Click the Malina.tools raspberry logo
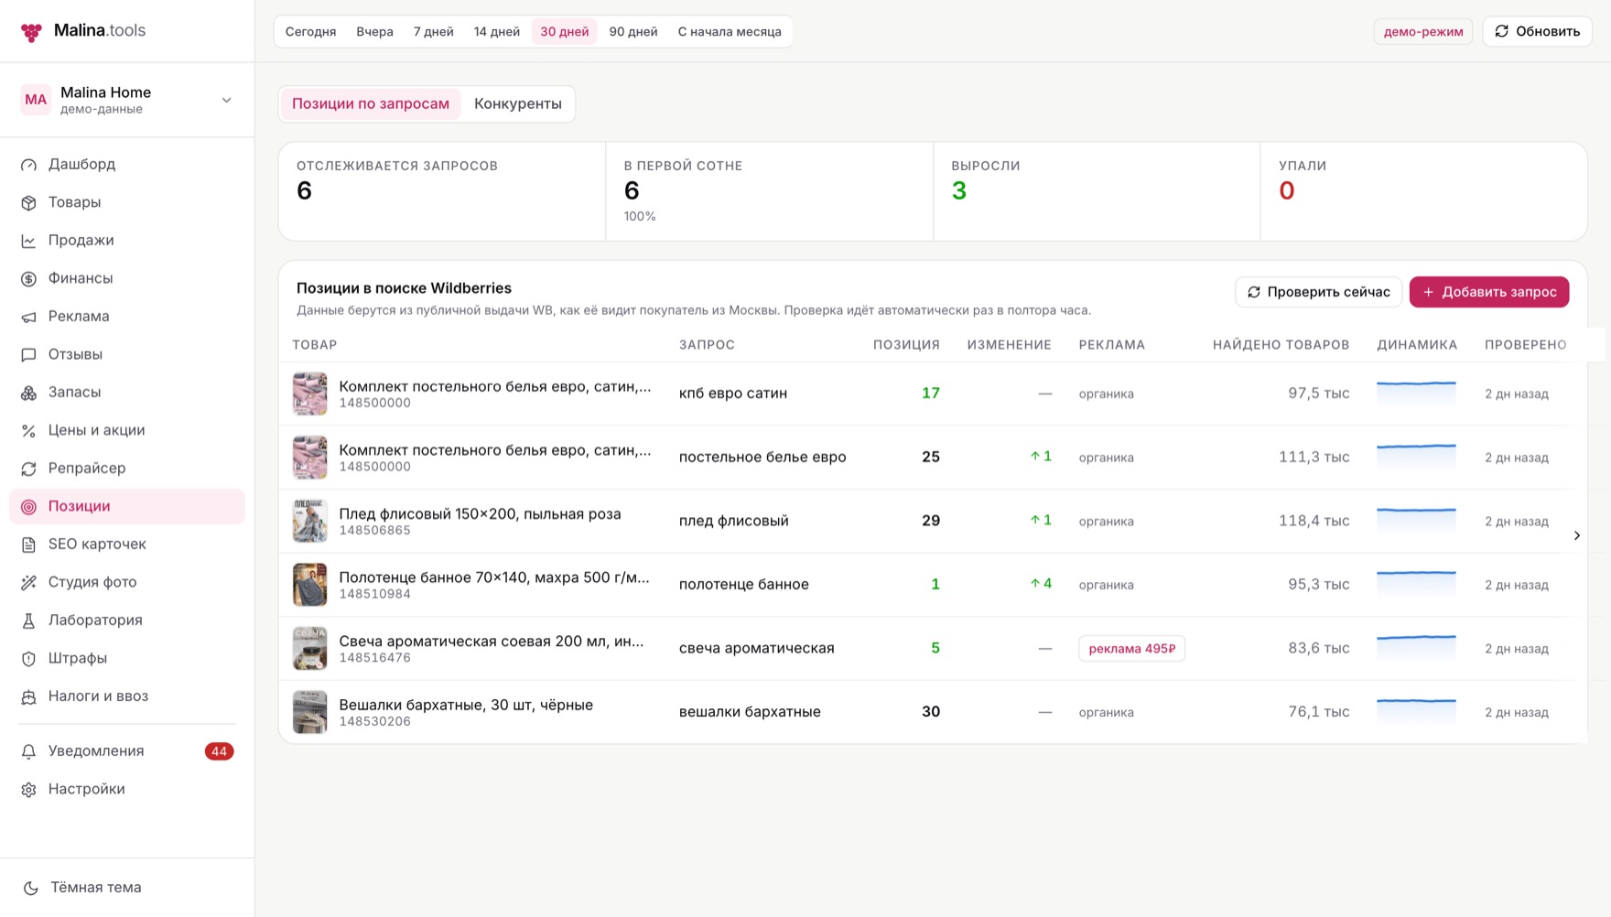1611x917 pixels. click(x=31, y=32)
